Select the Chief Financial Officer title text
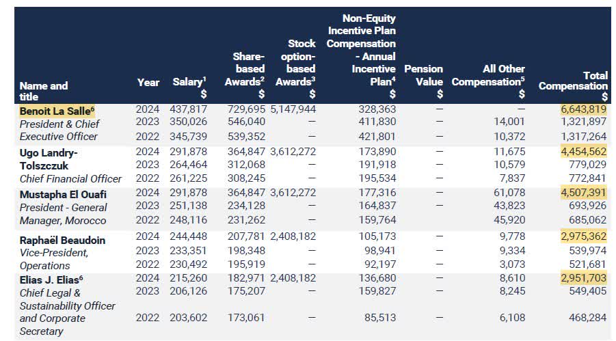 (x=70, y=179)
